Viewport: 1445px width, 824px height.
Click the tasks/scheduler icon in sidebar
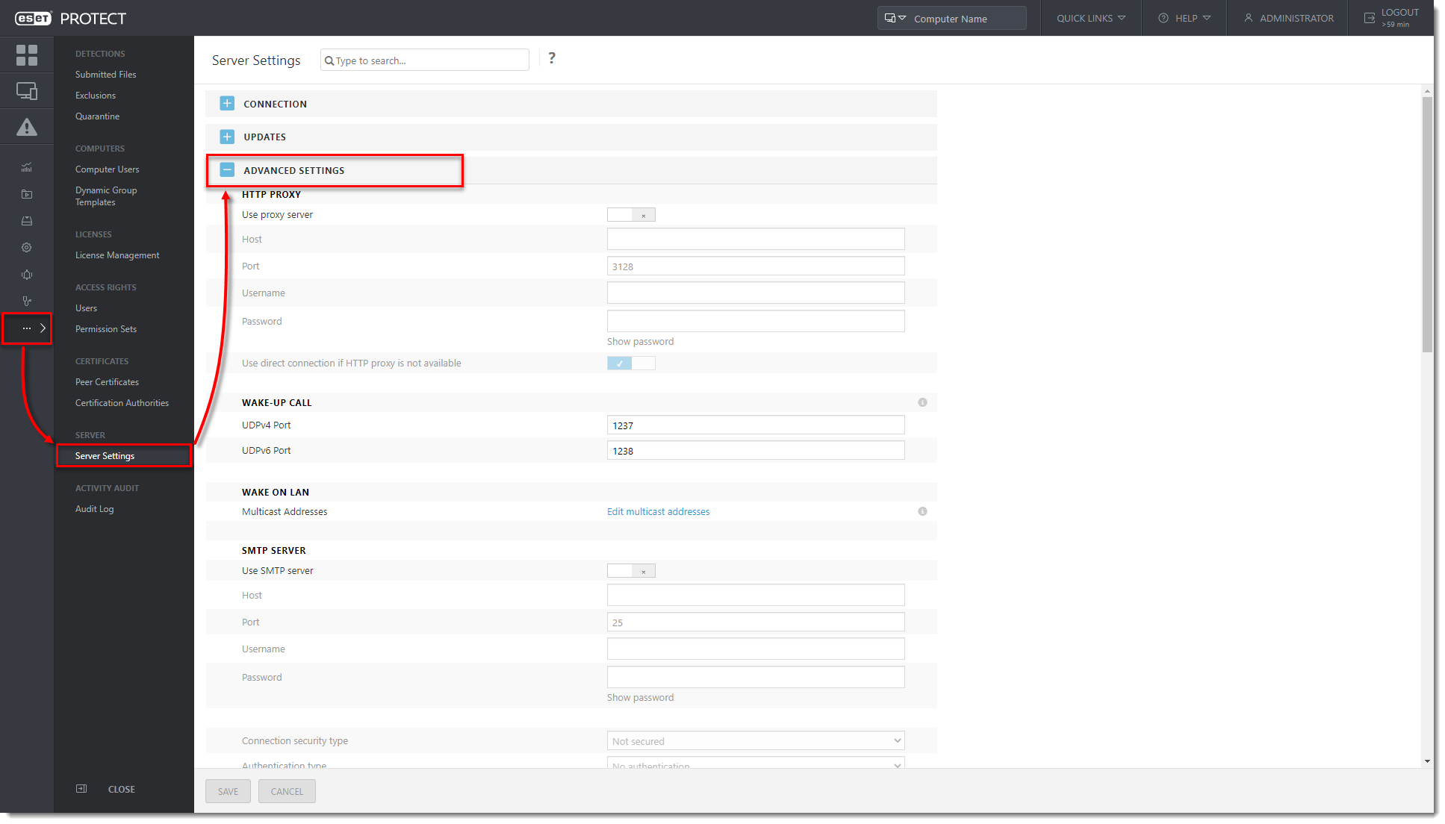click(x=27, y=193)
